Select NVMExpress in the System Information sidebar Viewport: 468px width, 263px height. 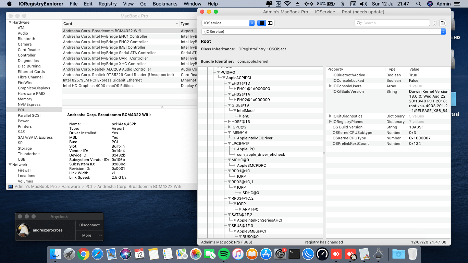click(x=29, y=104)
